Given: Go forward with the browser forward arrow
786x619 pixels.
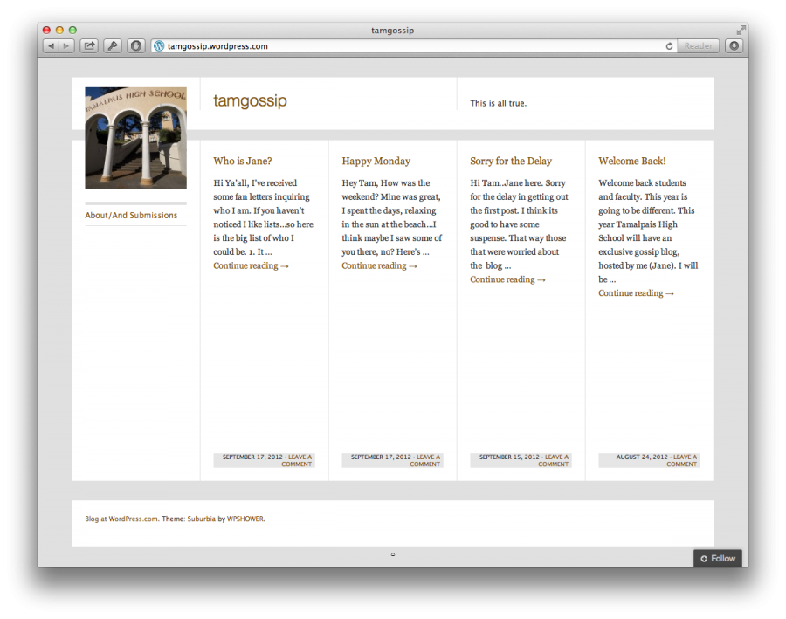Looking at the screenshot, I should 66,46.
